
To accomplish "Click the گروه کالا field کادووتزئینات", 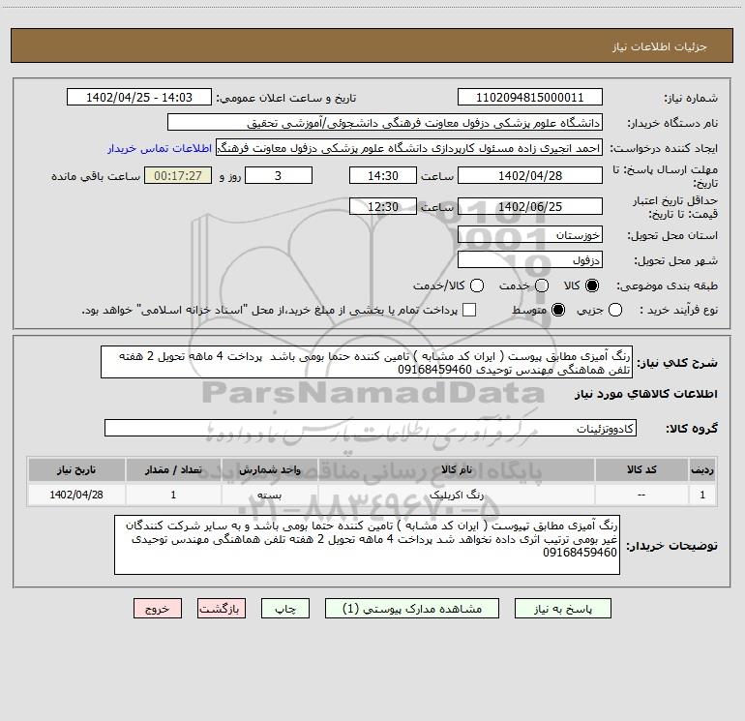I will pyautogui.click(x=371, y=428).
